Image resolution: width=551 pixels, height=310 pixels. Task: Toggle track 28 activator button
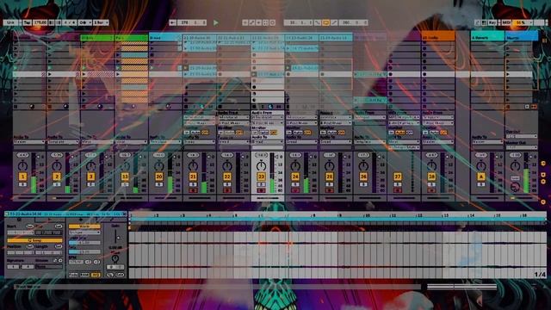point(431,177)
